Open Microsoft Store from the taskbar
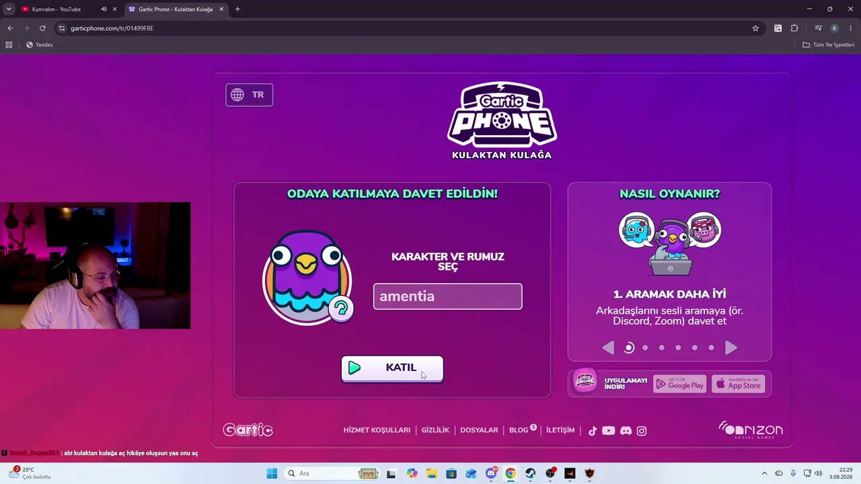 point(451,473)
